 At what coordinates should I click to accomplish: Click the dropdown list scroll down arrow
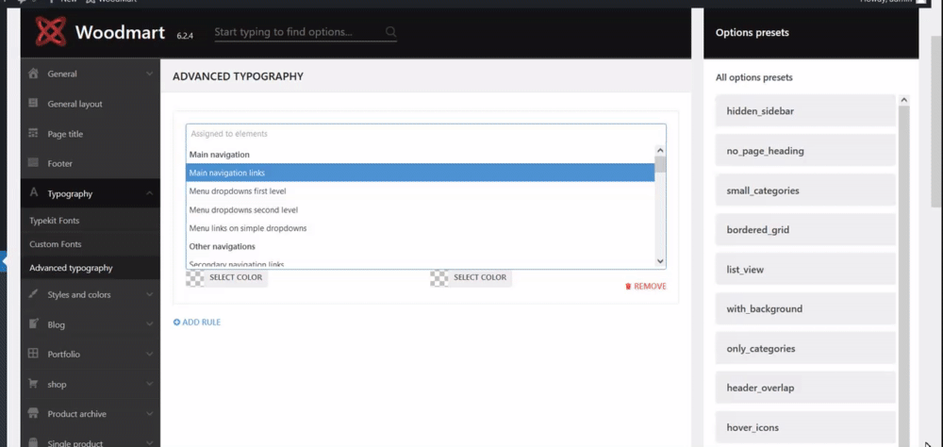(x=660, y=261)
